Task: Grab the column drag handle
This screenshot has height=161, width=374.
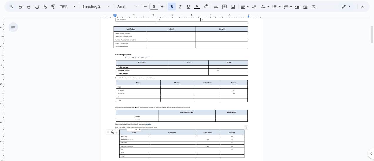Action: coord(131,129)
